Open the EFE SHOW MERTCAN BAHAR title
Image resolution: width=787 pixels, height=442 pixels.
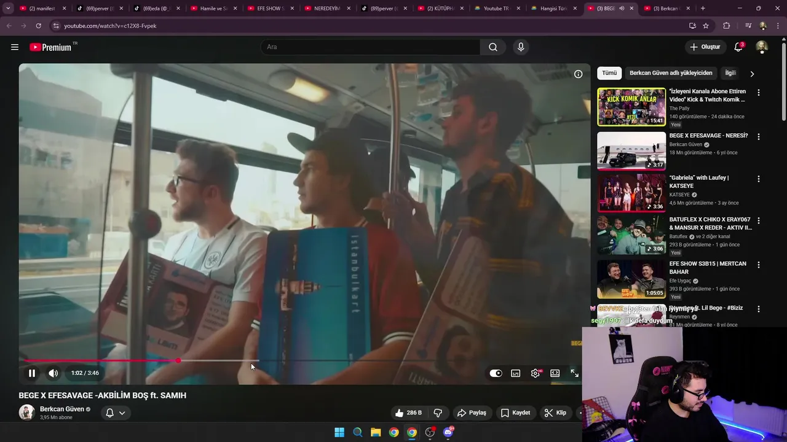(708, 268)
